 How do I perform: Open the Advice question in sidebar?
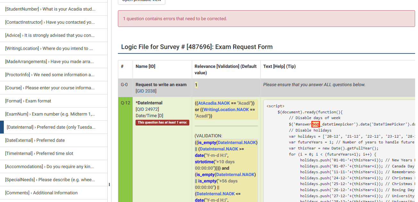point(50,35)
